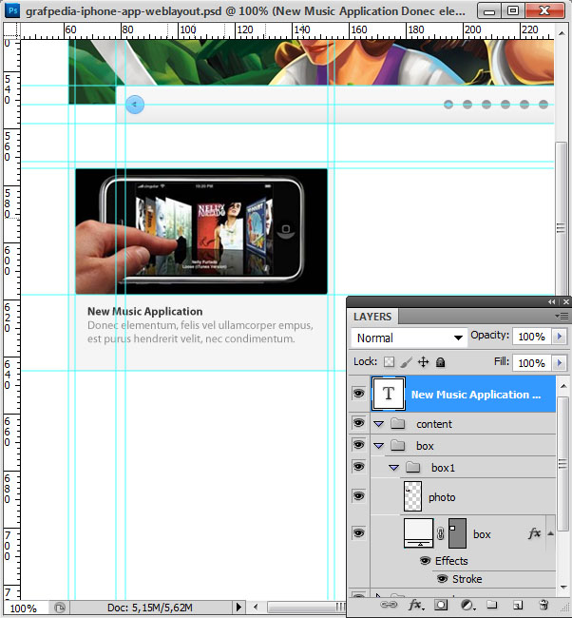572x618 pixels.
Task: Click the fx badge on box layer
Action: click(x=534, y=533)
